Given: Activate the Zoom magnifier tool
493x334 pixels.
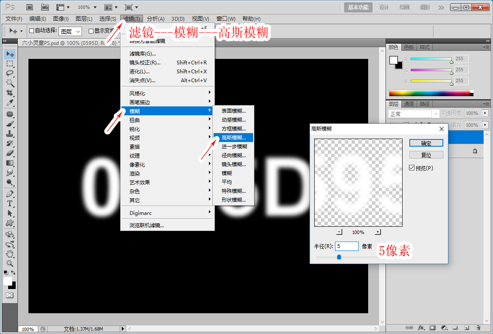Looking at the screenshot, I should click(10, 263).
